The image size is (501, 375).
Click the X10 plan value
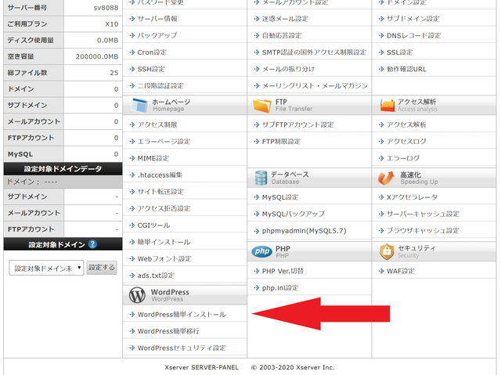(x=112, y=24)
